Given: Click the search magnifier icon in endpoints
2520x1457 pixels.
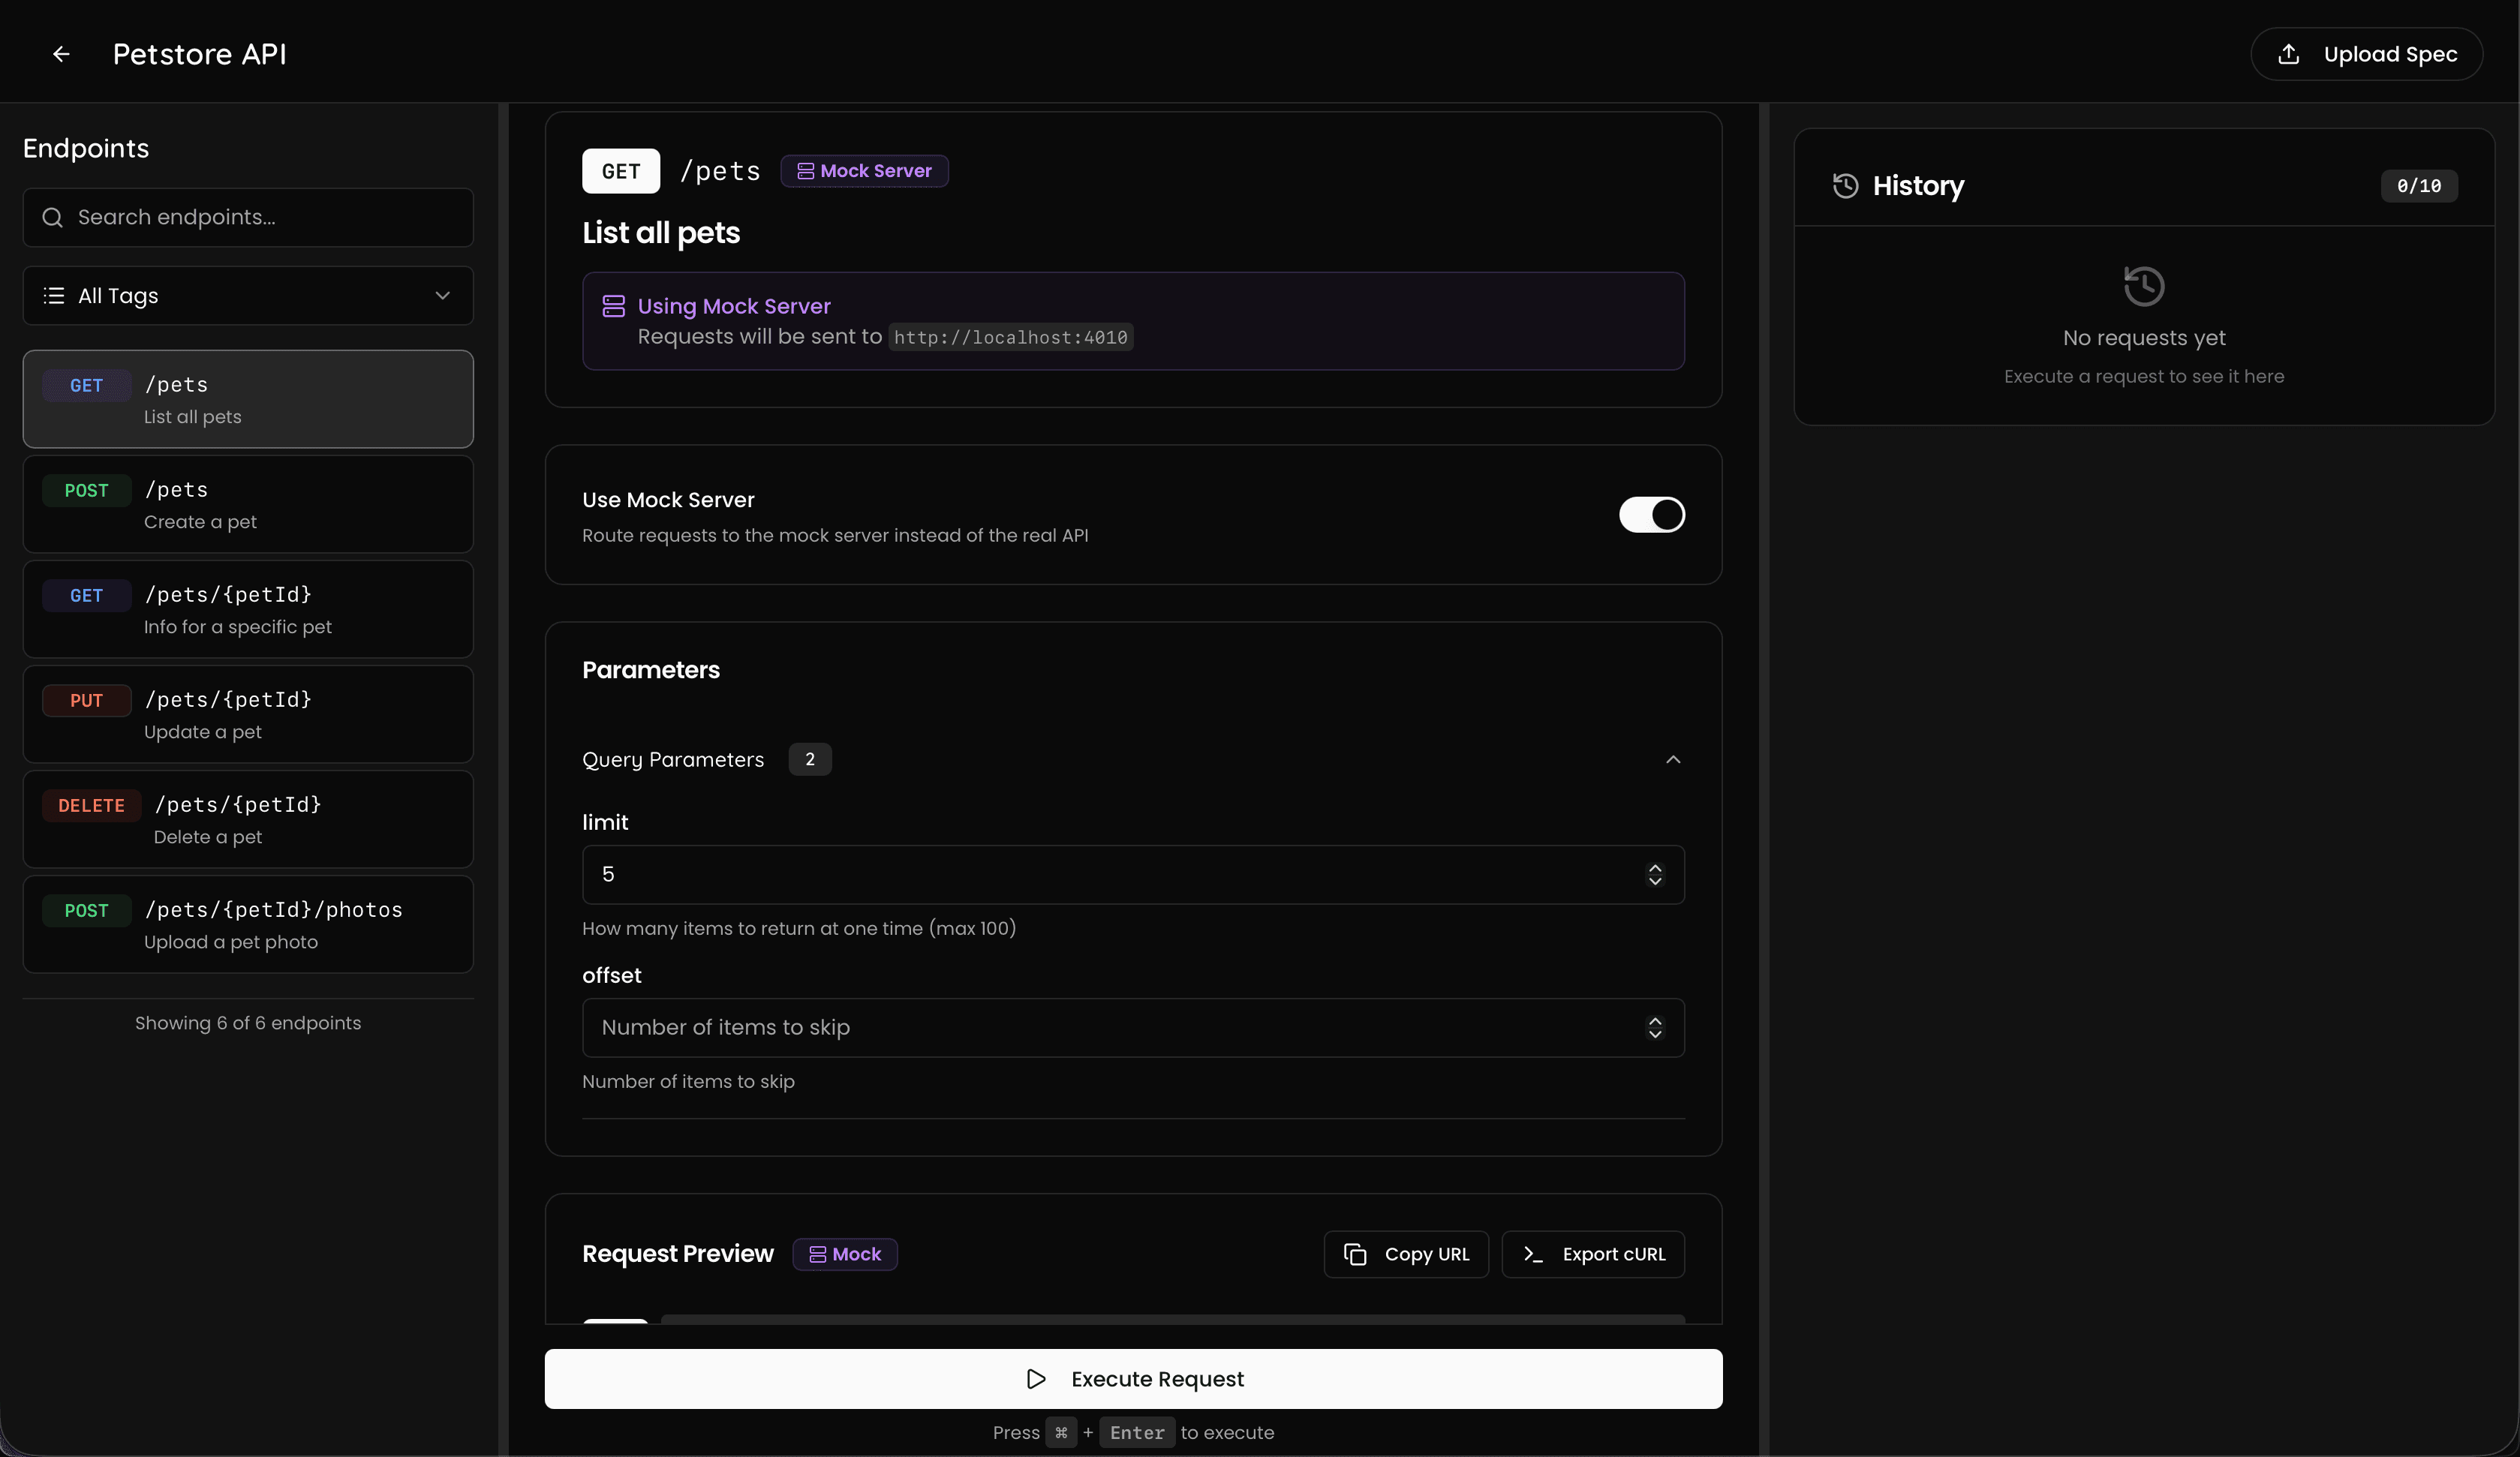Looking at the screenshot, I should (x=53, y=217).
